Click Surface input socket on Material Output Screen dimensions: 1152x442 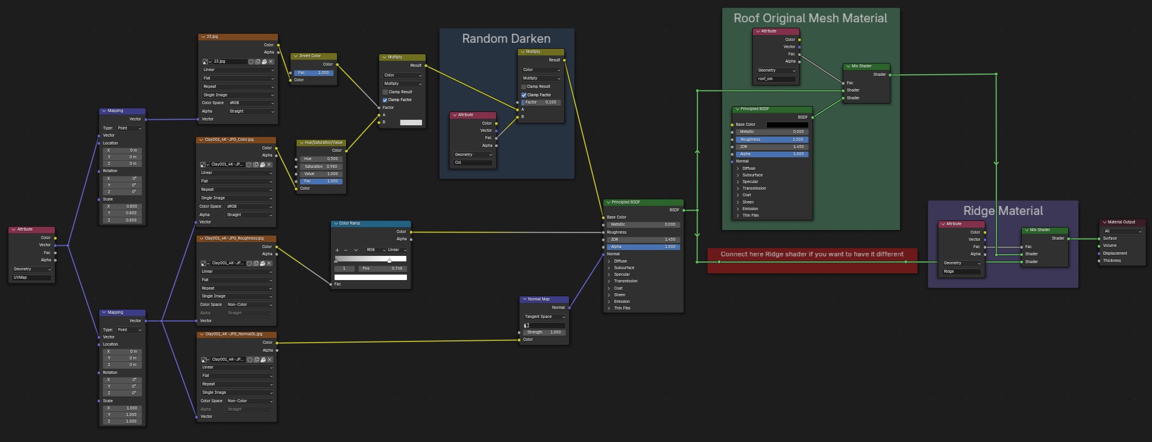[x=1099, y=238]
